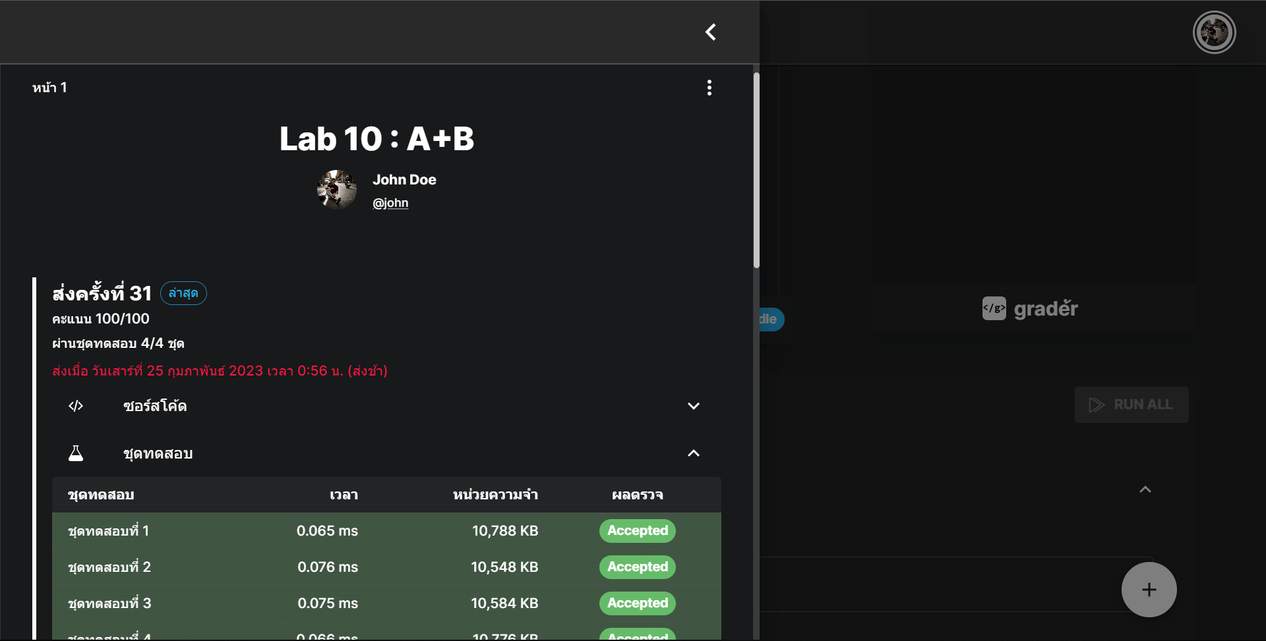
Task: Click the grader </g> logo icon
Action: tap(994, 308)
